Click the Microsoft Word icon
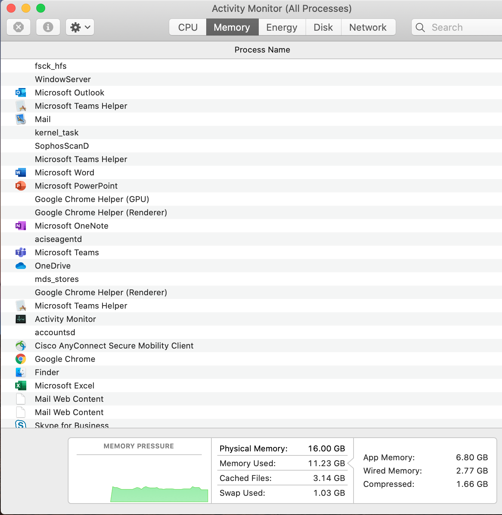 click(x=21, y=172)
